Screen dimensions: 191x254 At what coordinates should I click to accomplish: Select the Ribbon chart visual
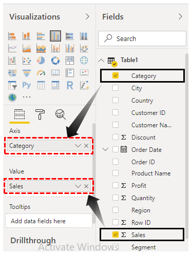[x=84, y=48]
